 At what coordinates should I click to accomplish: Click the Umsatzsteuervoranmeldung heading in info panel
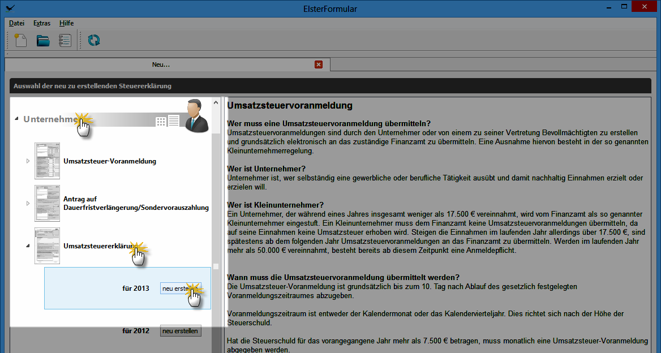(x=290, y=105)
